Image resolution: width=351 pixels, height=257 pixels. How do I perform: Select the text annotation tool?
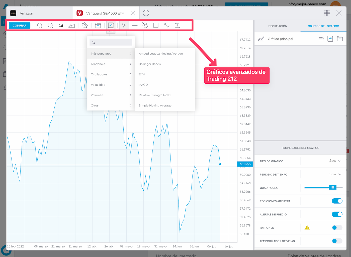tap(177, 25)
